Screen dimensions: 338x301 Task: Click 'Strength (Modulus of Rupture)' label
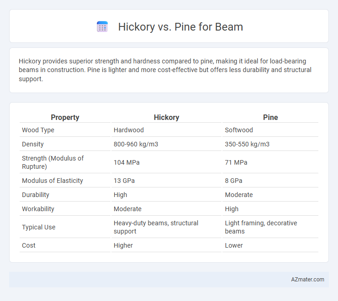click(53, 162)
